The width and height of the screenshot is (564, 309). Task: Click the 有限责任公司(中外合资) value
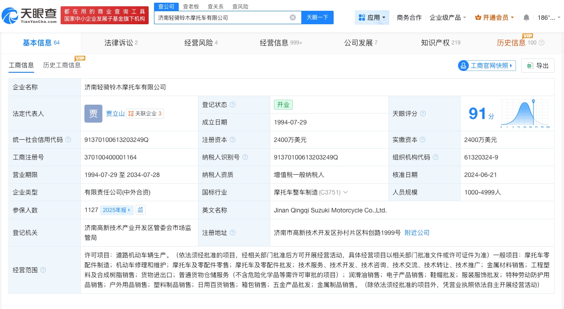pyautogui.click(x=117, y=192)
